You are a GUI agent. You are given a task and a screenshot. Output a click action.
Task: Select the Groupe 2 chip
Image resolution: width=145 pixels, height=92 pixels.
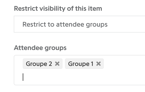point(43,64)
